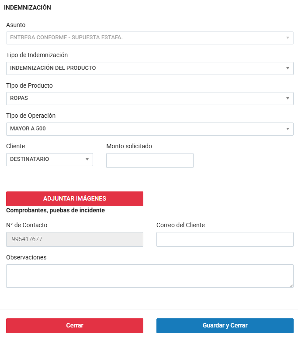Click the INDEMNIZACIÓN form heading
The image size is (298, 341).
tap(28, 7)
